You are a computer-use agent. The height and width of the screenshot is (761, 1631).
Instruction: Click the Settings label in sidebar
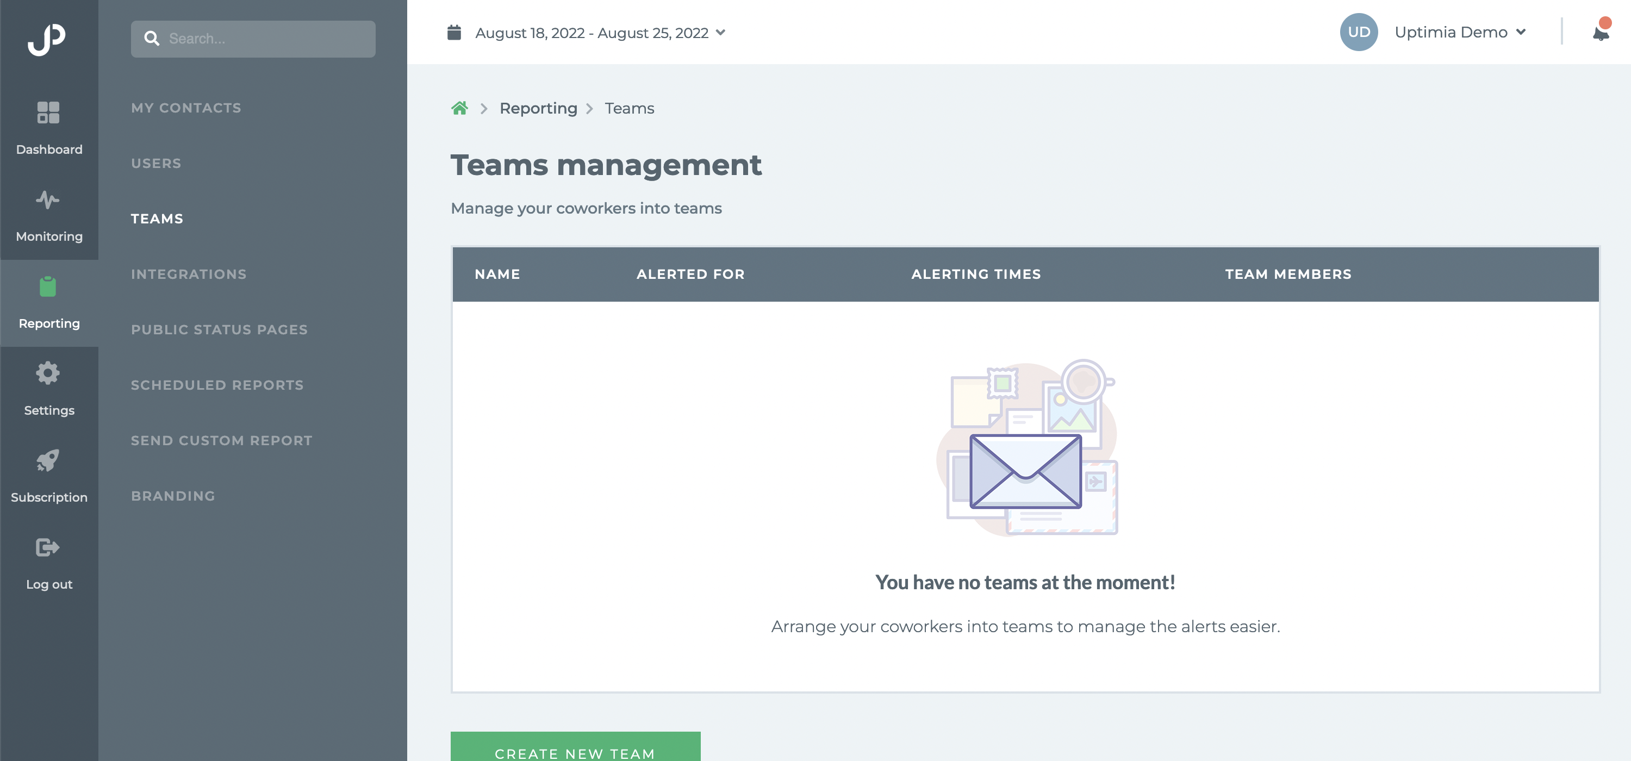(x=49, y=410)
